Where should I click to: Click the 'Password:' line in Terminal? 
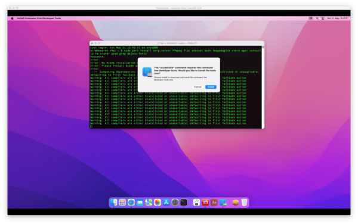[97, 57]
